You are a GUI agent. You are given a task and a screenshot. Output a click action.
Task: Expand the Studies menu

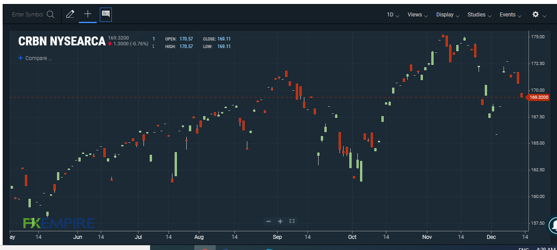pos(479,15)
